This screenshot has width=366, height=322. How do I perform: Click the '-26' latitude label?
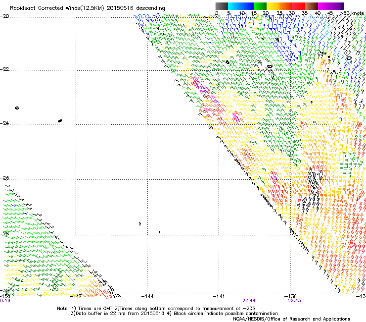click(x=4, y=178)
